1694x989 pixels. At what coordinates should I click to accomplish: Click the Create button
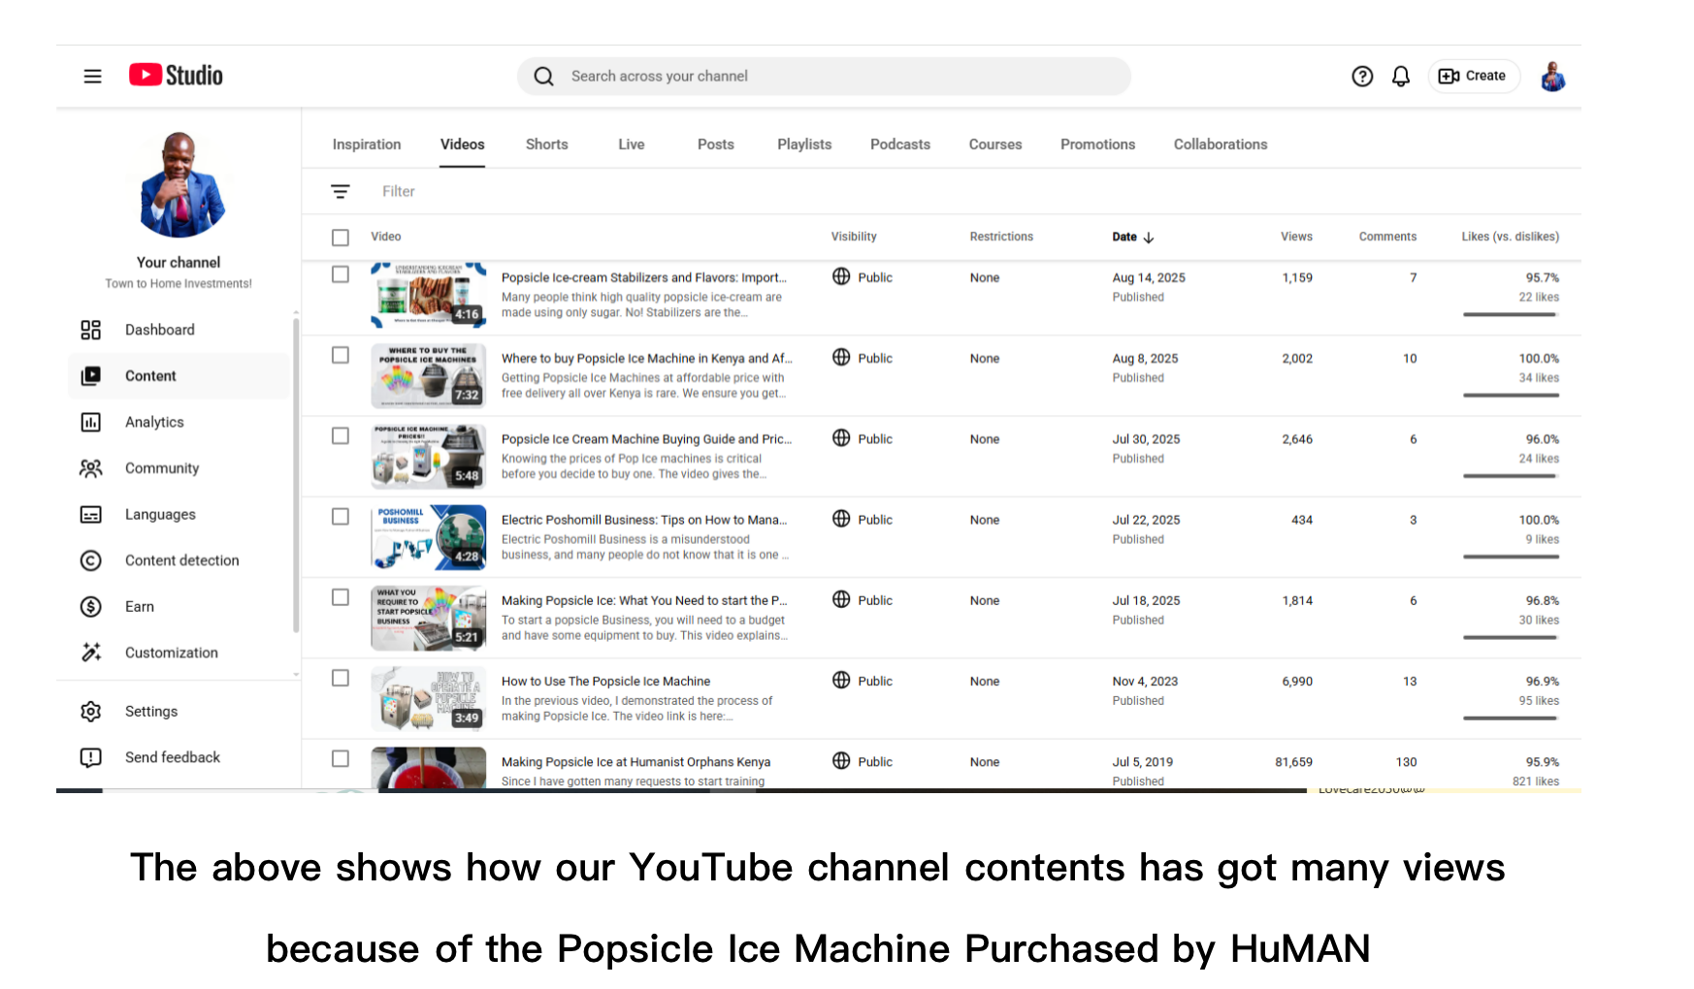[1474, 76]
